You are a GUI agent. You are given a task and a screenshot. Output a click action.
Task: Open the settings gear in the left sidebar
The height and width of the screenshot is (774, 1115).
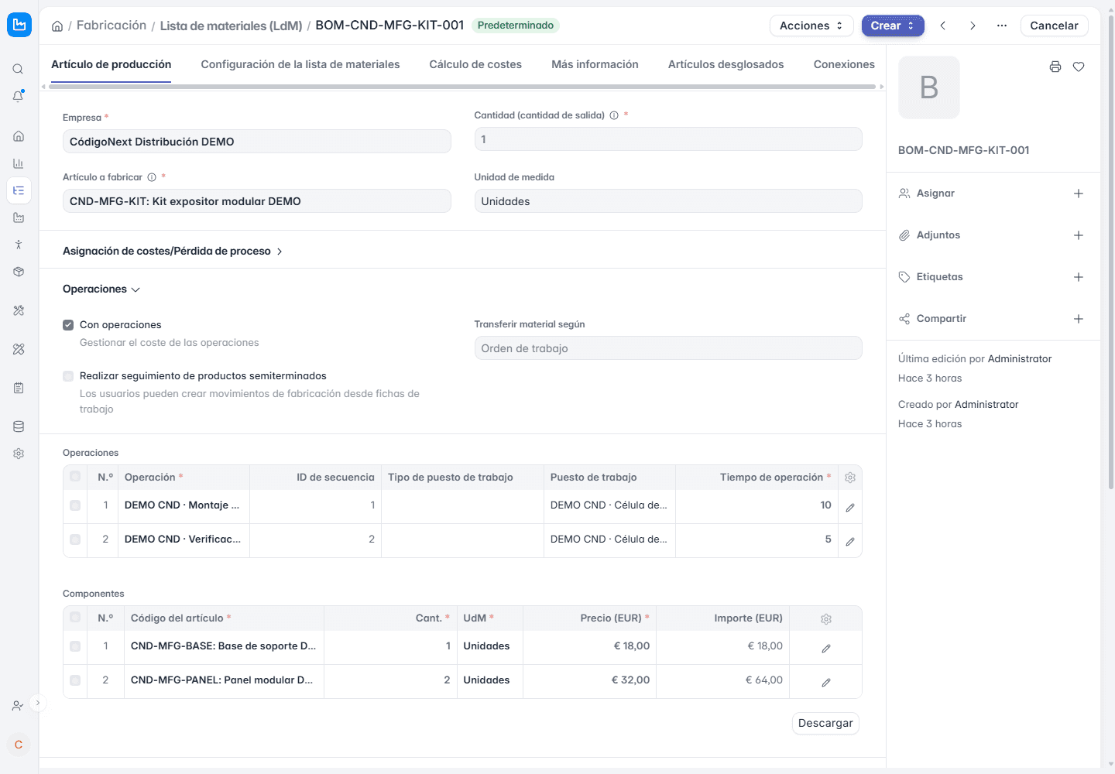click(18, 454)
